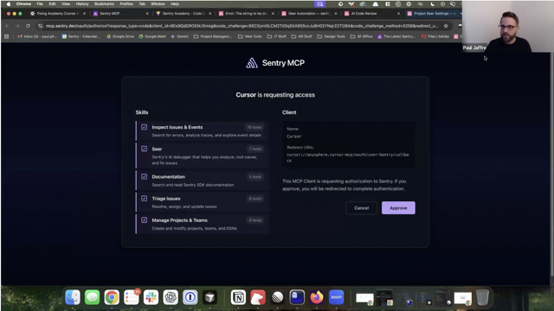The height and width of the screenshot is (311, 554).
Task: Open the site information icon in address bar
Action: [x=41, y=26]
